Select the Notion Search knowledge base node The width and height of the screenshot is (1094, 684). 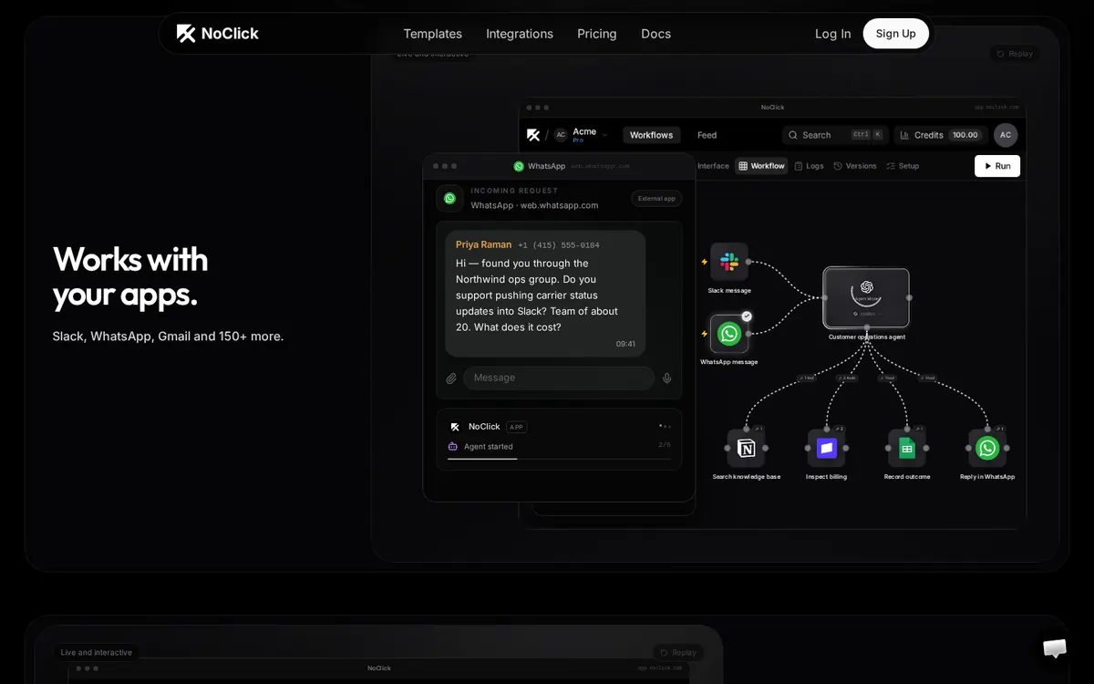746,449
